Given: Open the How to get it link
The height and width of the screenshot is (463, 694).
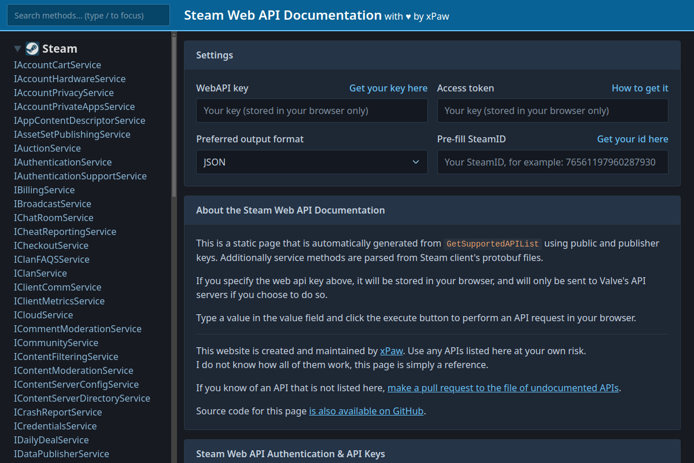Looking at the screenshot, I should (640, 88).
